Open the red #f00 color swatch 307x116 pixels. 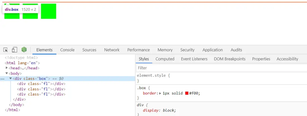(186, 93)
